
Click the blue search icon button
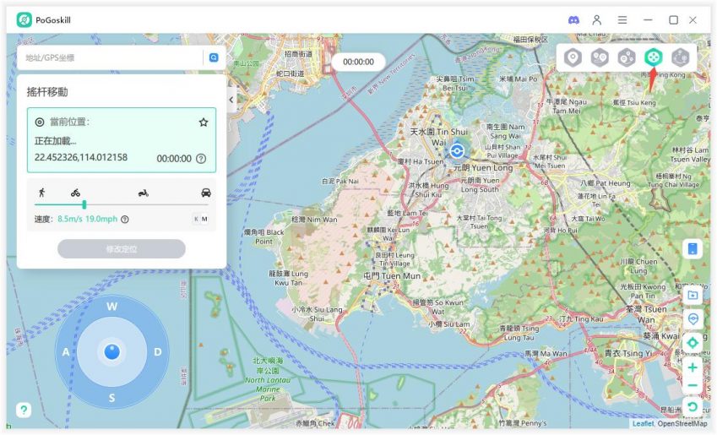[214, 57]
